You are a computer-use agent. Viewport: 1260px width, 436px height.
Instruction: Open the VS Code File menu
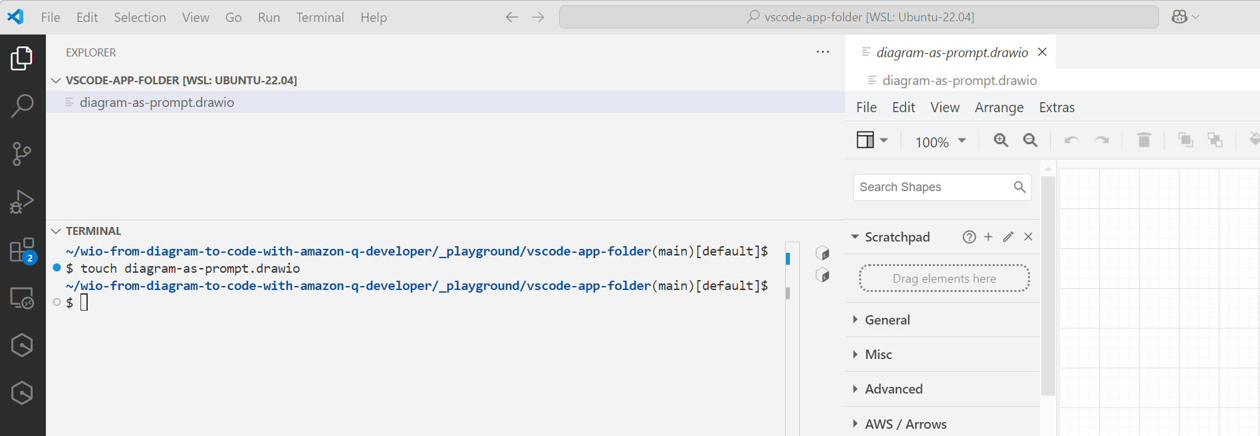click(51, 17)
